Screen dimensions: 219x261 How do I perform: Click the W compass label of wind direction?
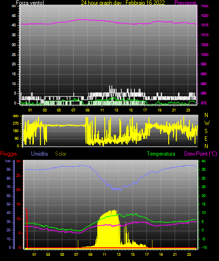(x=207, y=123)
